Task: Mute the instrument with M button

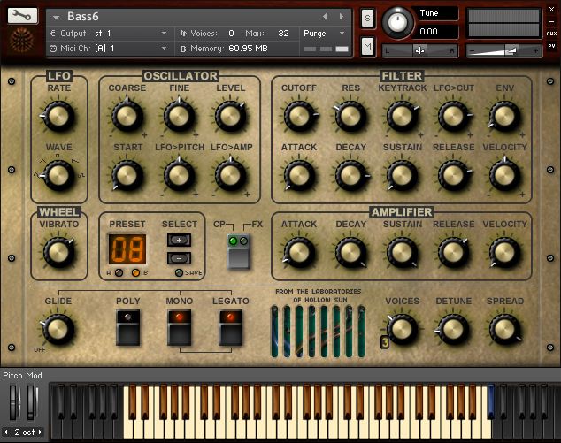Action: pos(368,45)
